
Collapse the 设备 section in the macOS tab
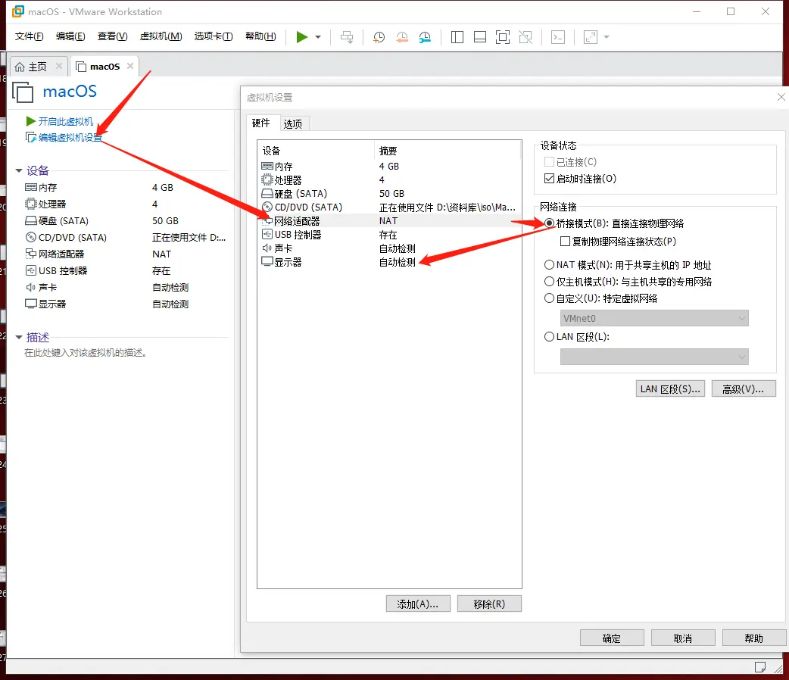tap(19, 171)
